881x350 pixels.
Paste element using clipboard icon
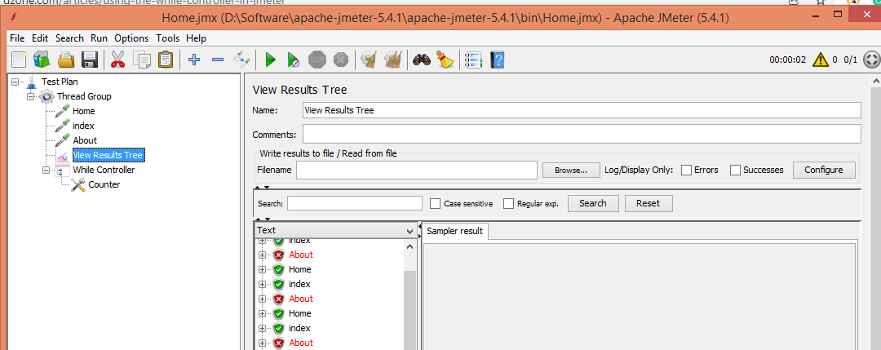click(166, 60)
